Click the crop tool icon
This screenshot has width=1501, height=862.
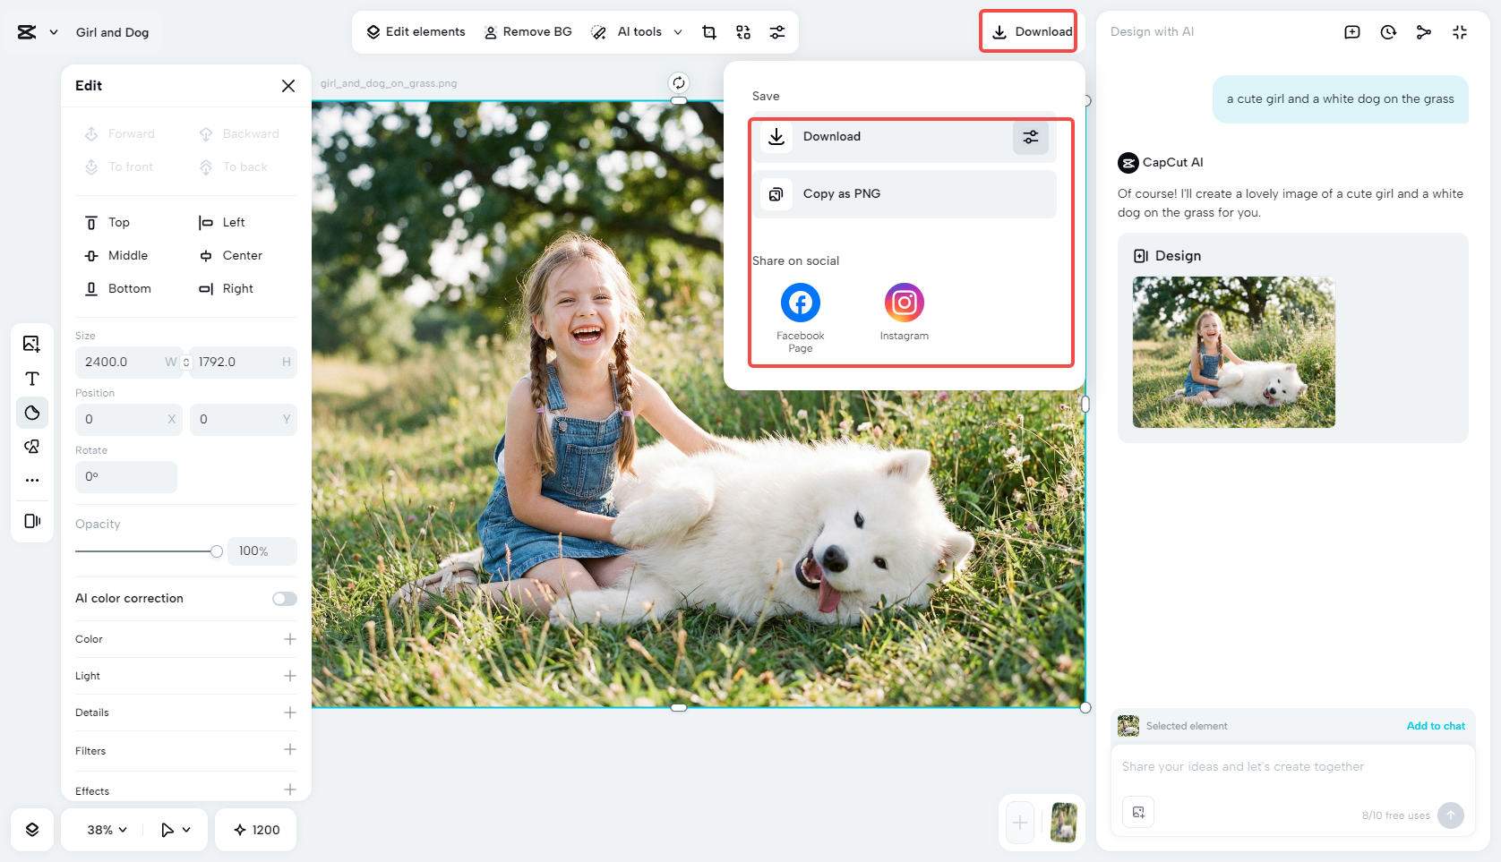(709, 32)
